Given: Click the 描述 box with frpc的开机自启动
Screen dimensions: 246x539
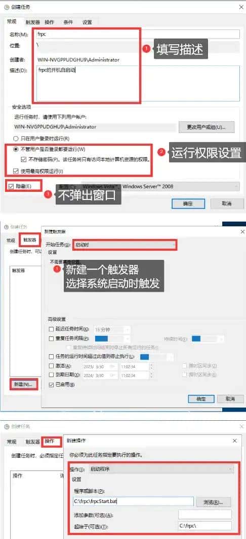Looking at the screenshot, I should pyautogui.click(x=138, y=84).
